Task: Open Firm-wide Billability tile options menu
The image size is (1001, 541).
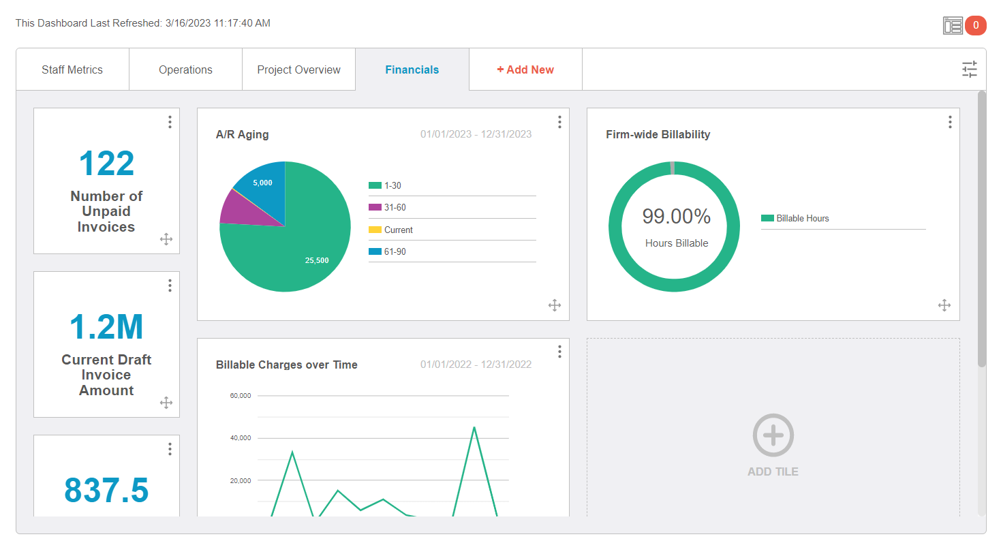Action: pyautogui.click(x=949, y=122)
